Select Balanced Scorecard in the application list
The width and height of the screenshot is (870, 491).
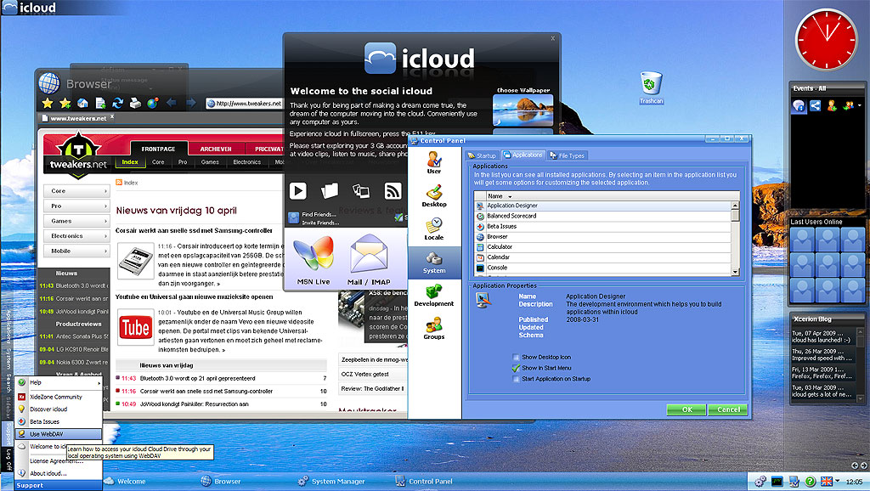click(603, 216)
